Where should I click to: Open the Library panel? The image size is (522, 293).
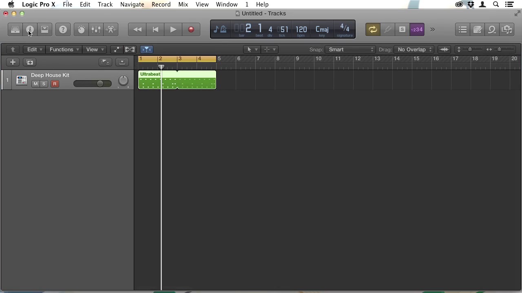point(15,30)
